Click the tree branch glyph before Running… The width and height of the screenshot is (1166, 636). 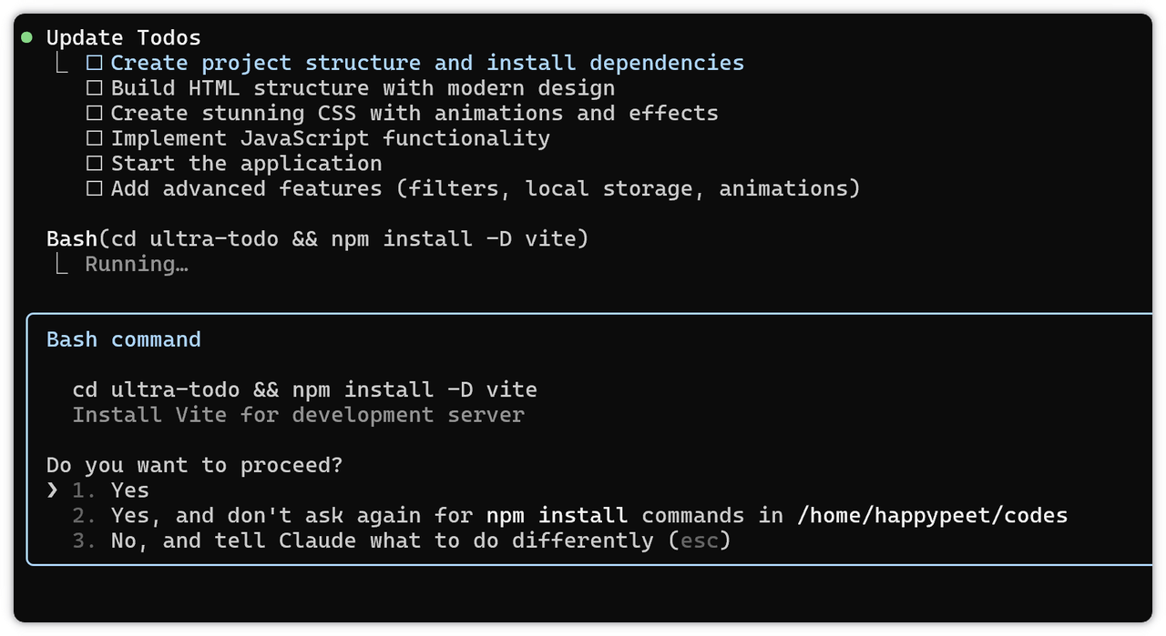pos(60,264)
